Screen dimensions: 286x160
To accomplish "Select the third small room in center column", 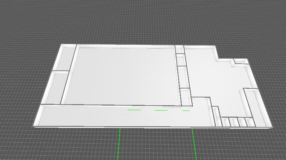I will 183,78.
